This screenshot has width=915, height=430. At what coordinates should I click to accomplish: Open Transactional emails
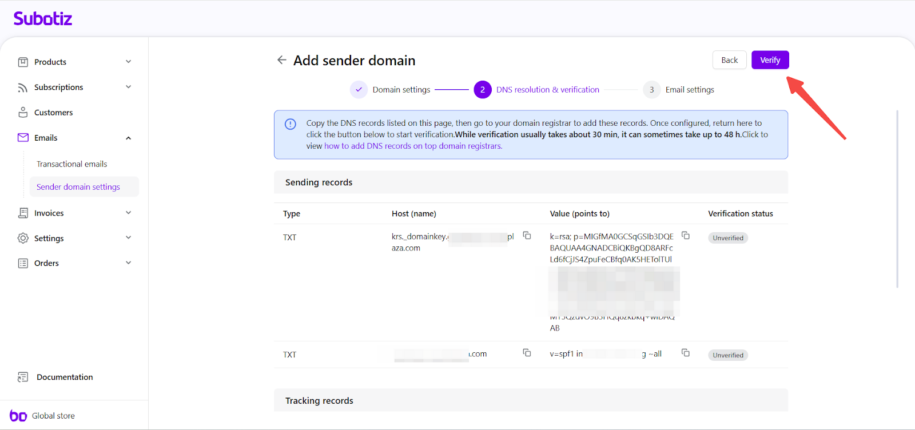(x=72, y=164)
